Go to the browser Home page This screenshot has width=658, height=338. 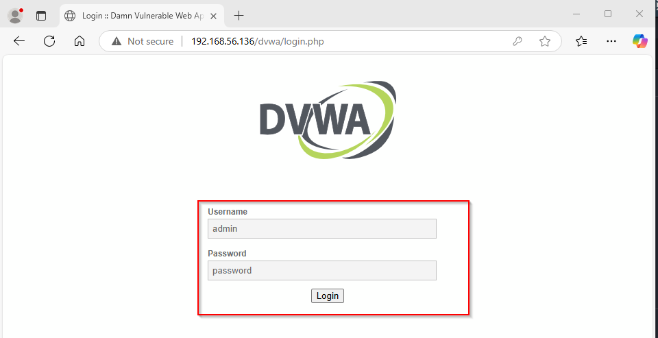click(x=80, y=41)
